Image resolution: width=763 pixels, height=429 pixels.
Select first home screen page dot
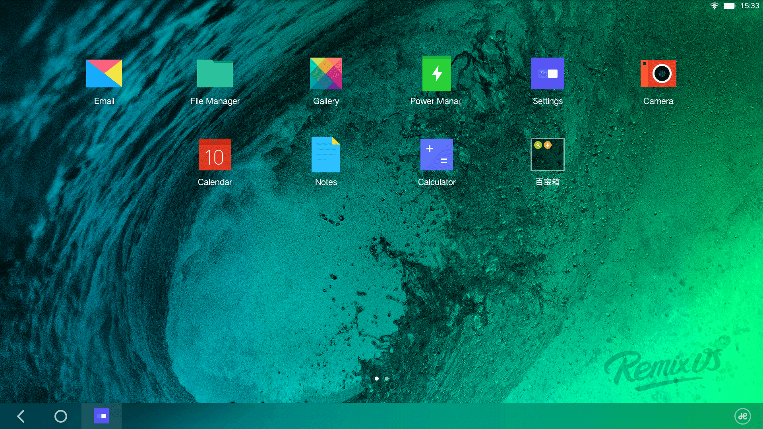click(377, 379)
